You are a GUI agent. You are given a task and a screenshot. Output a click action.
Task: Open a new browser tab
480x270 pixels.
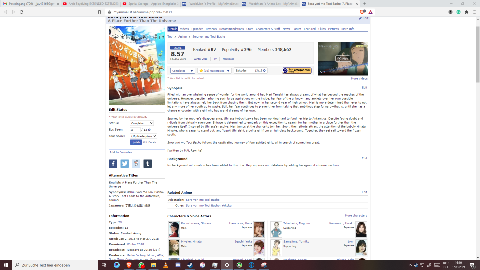[x=365, y=4]
